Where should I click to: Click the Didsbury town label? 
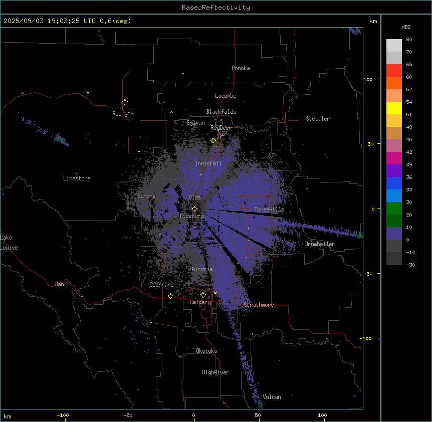point(191,216)
